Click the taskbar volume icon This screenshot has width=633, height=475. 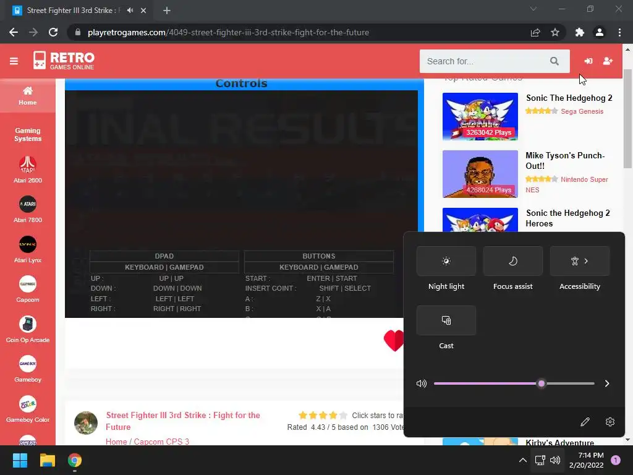click(555, 460)
